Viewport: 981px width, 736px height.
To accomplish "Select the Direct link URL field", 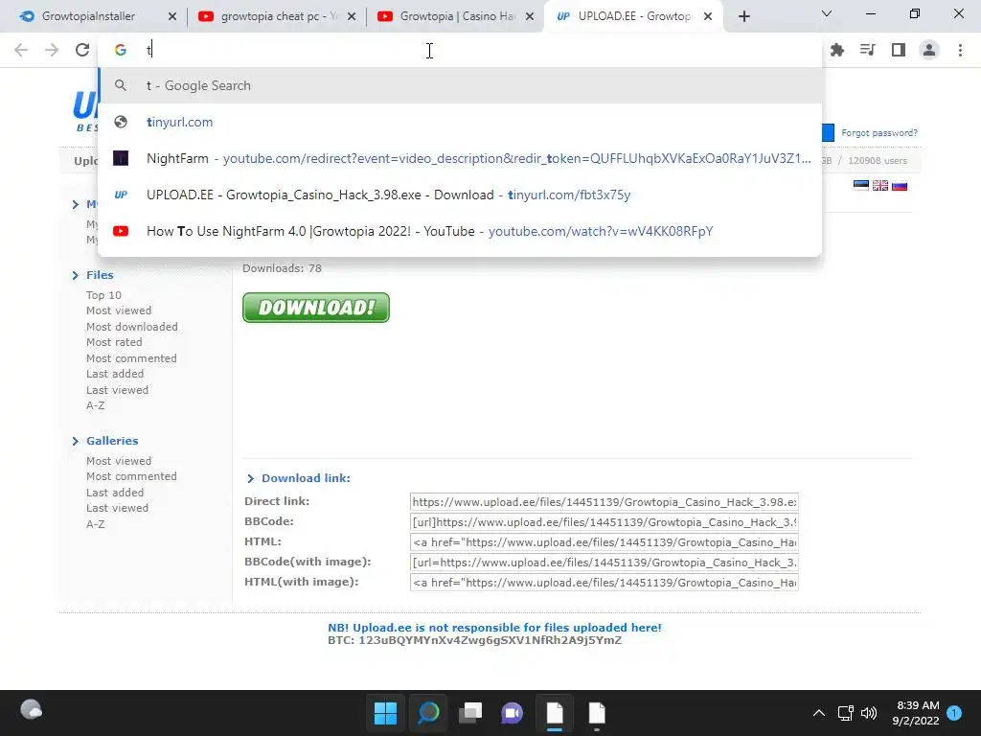I will pos(605,502).
